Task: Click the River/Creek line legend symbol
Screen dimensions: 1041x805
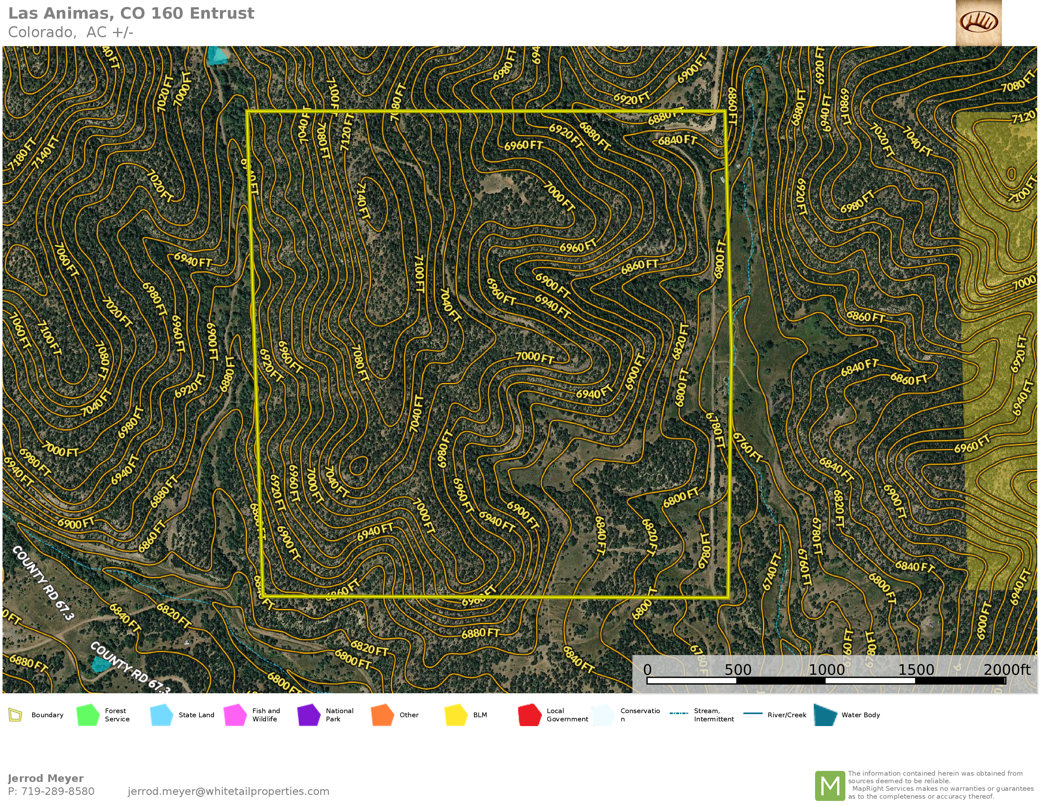Action: [x=753, y=713]
